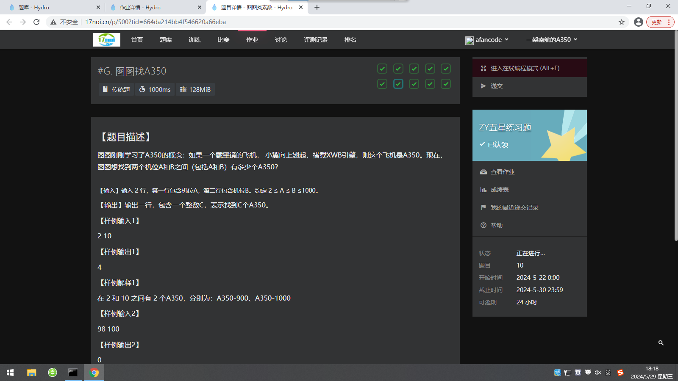Click the flag icon beside recent submissions
The image size is (678, 381).
tap(483, 207)
